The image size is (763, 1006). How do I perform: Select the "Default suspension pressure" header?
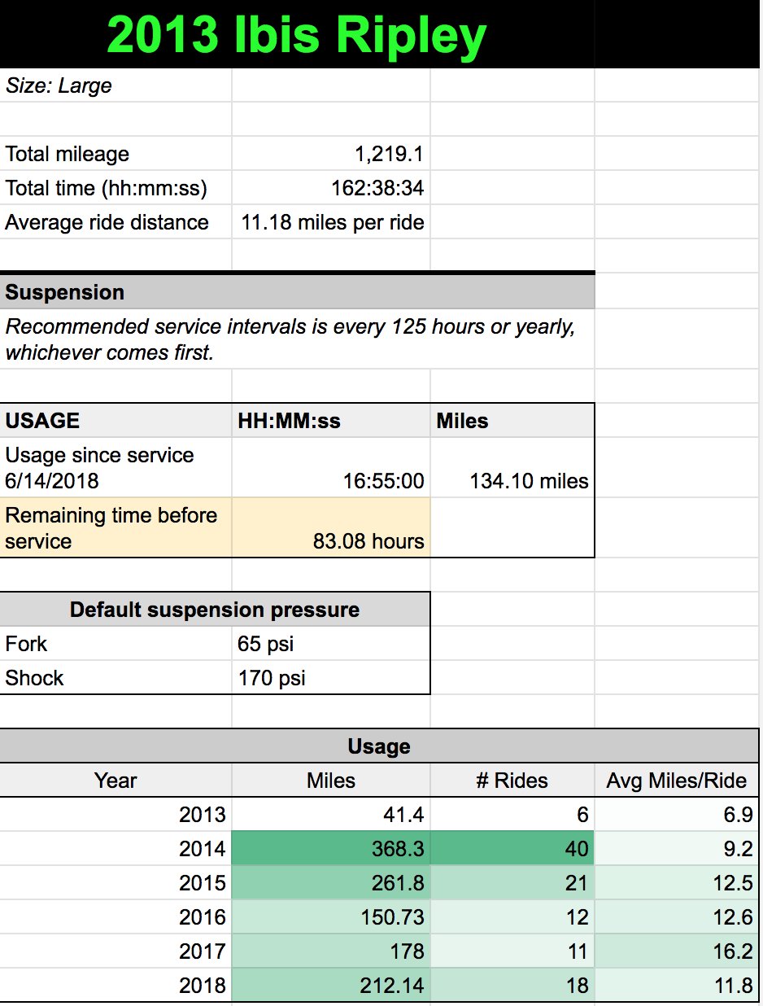215,610
